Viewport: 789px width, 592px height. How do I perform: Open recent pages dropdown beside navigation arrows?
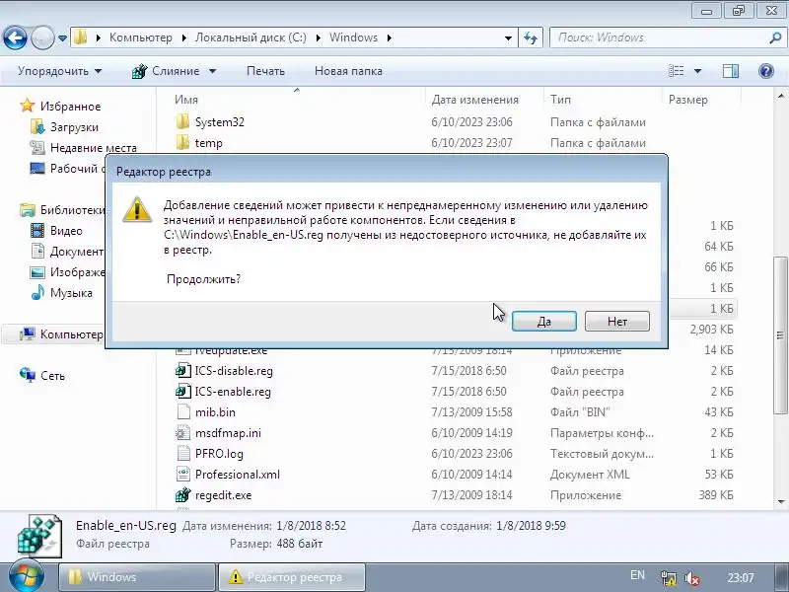pyautogui.click(x=62, y=37)
